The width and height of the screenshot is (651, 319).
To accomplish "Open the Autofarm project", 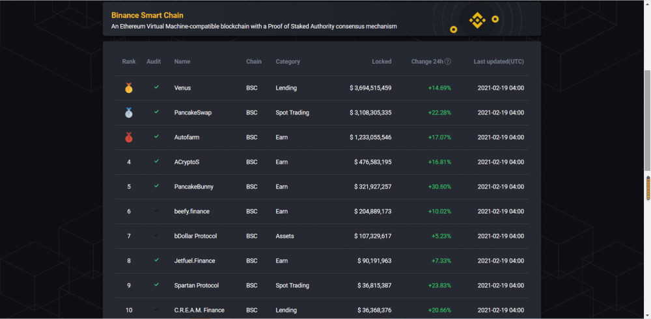I will point(187,137).
